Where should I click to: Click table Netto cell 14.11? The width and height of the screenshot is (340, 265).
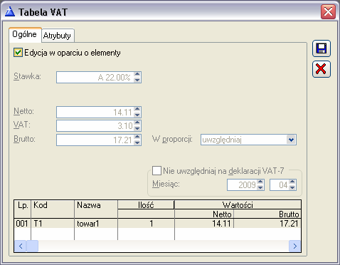click(204, 224)
